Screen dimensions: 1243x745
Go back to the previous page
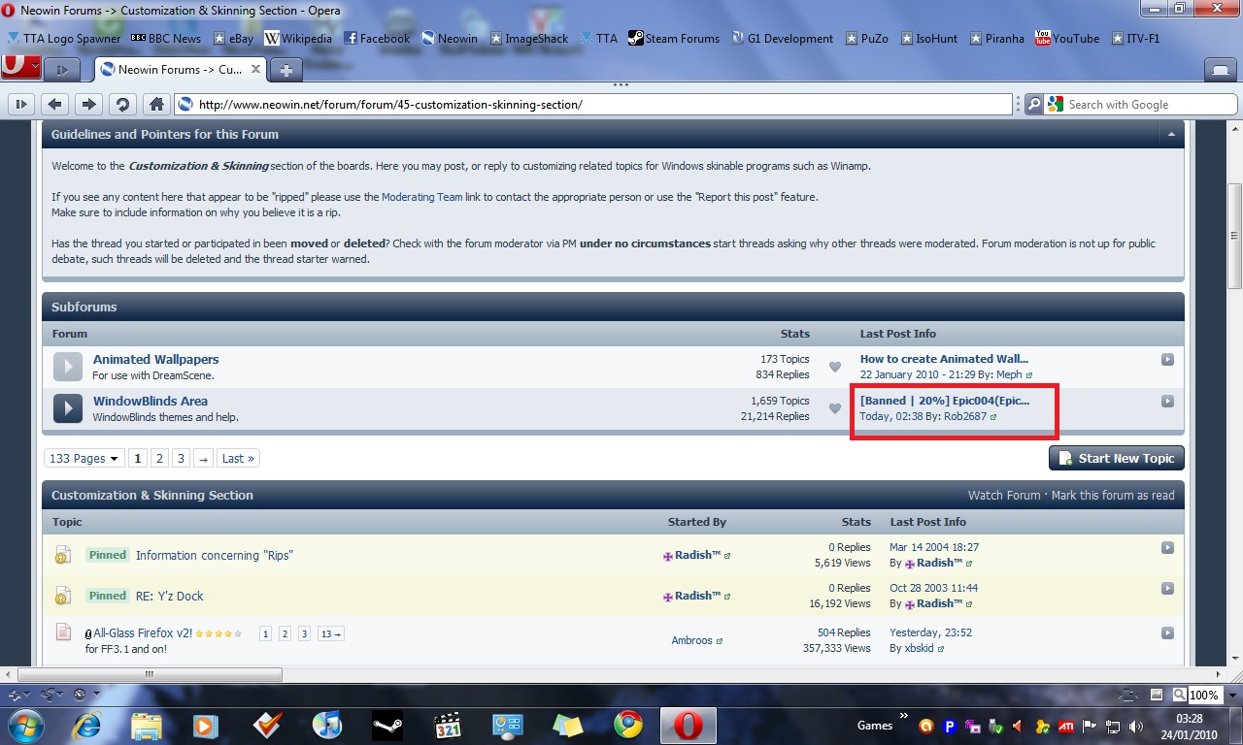55,105
